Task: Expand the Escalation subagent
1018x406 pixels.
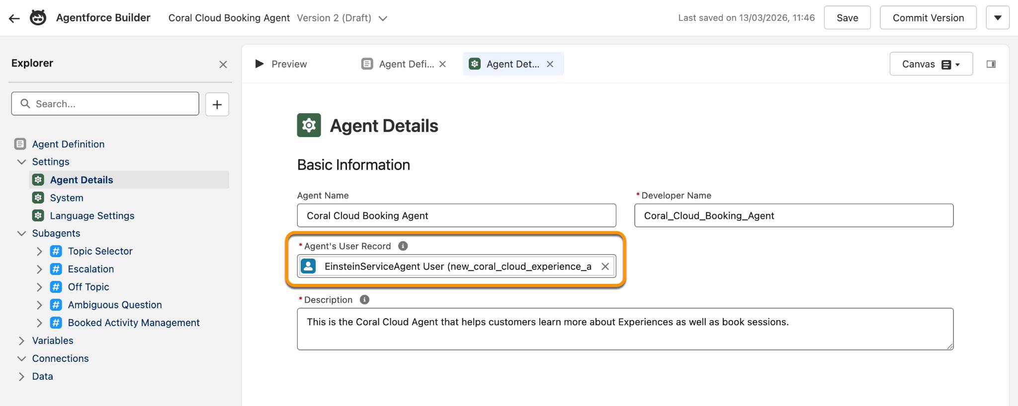Action: click(39, 269)
